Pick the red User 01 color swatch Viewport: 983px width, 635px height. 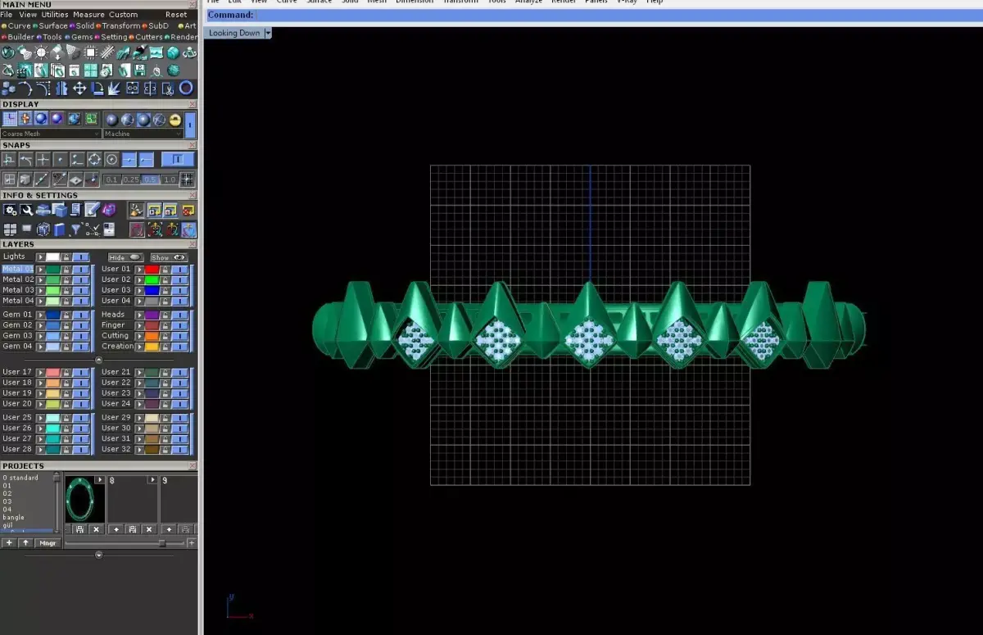pos(152,270)
